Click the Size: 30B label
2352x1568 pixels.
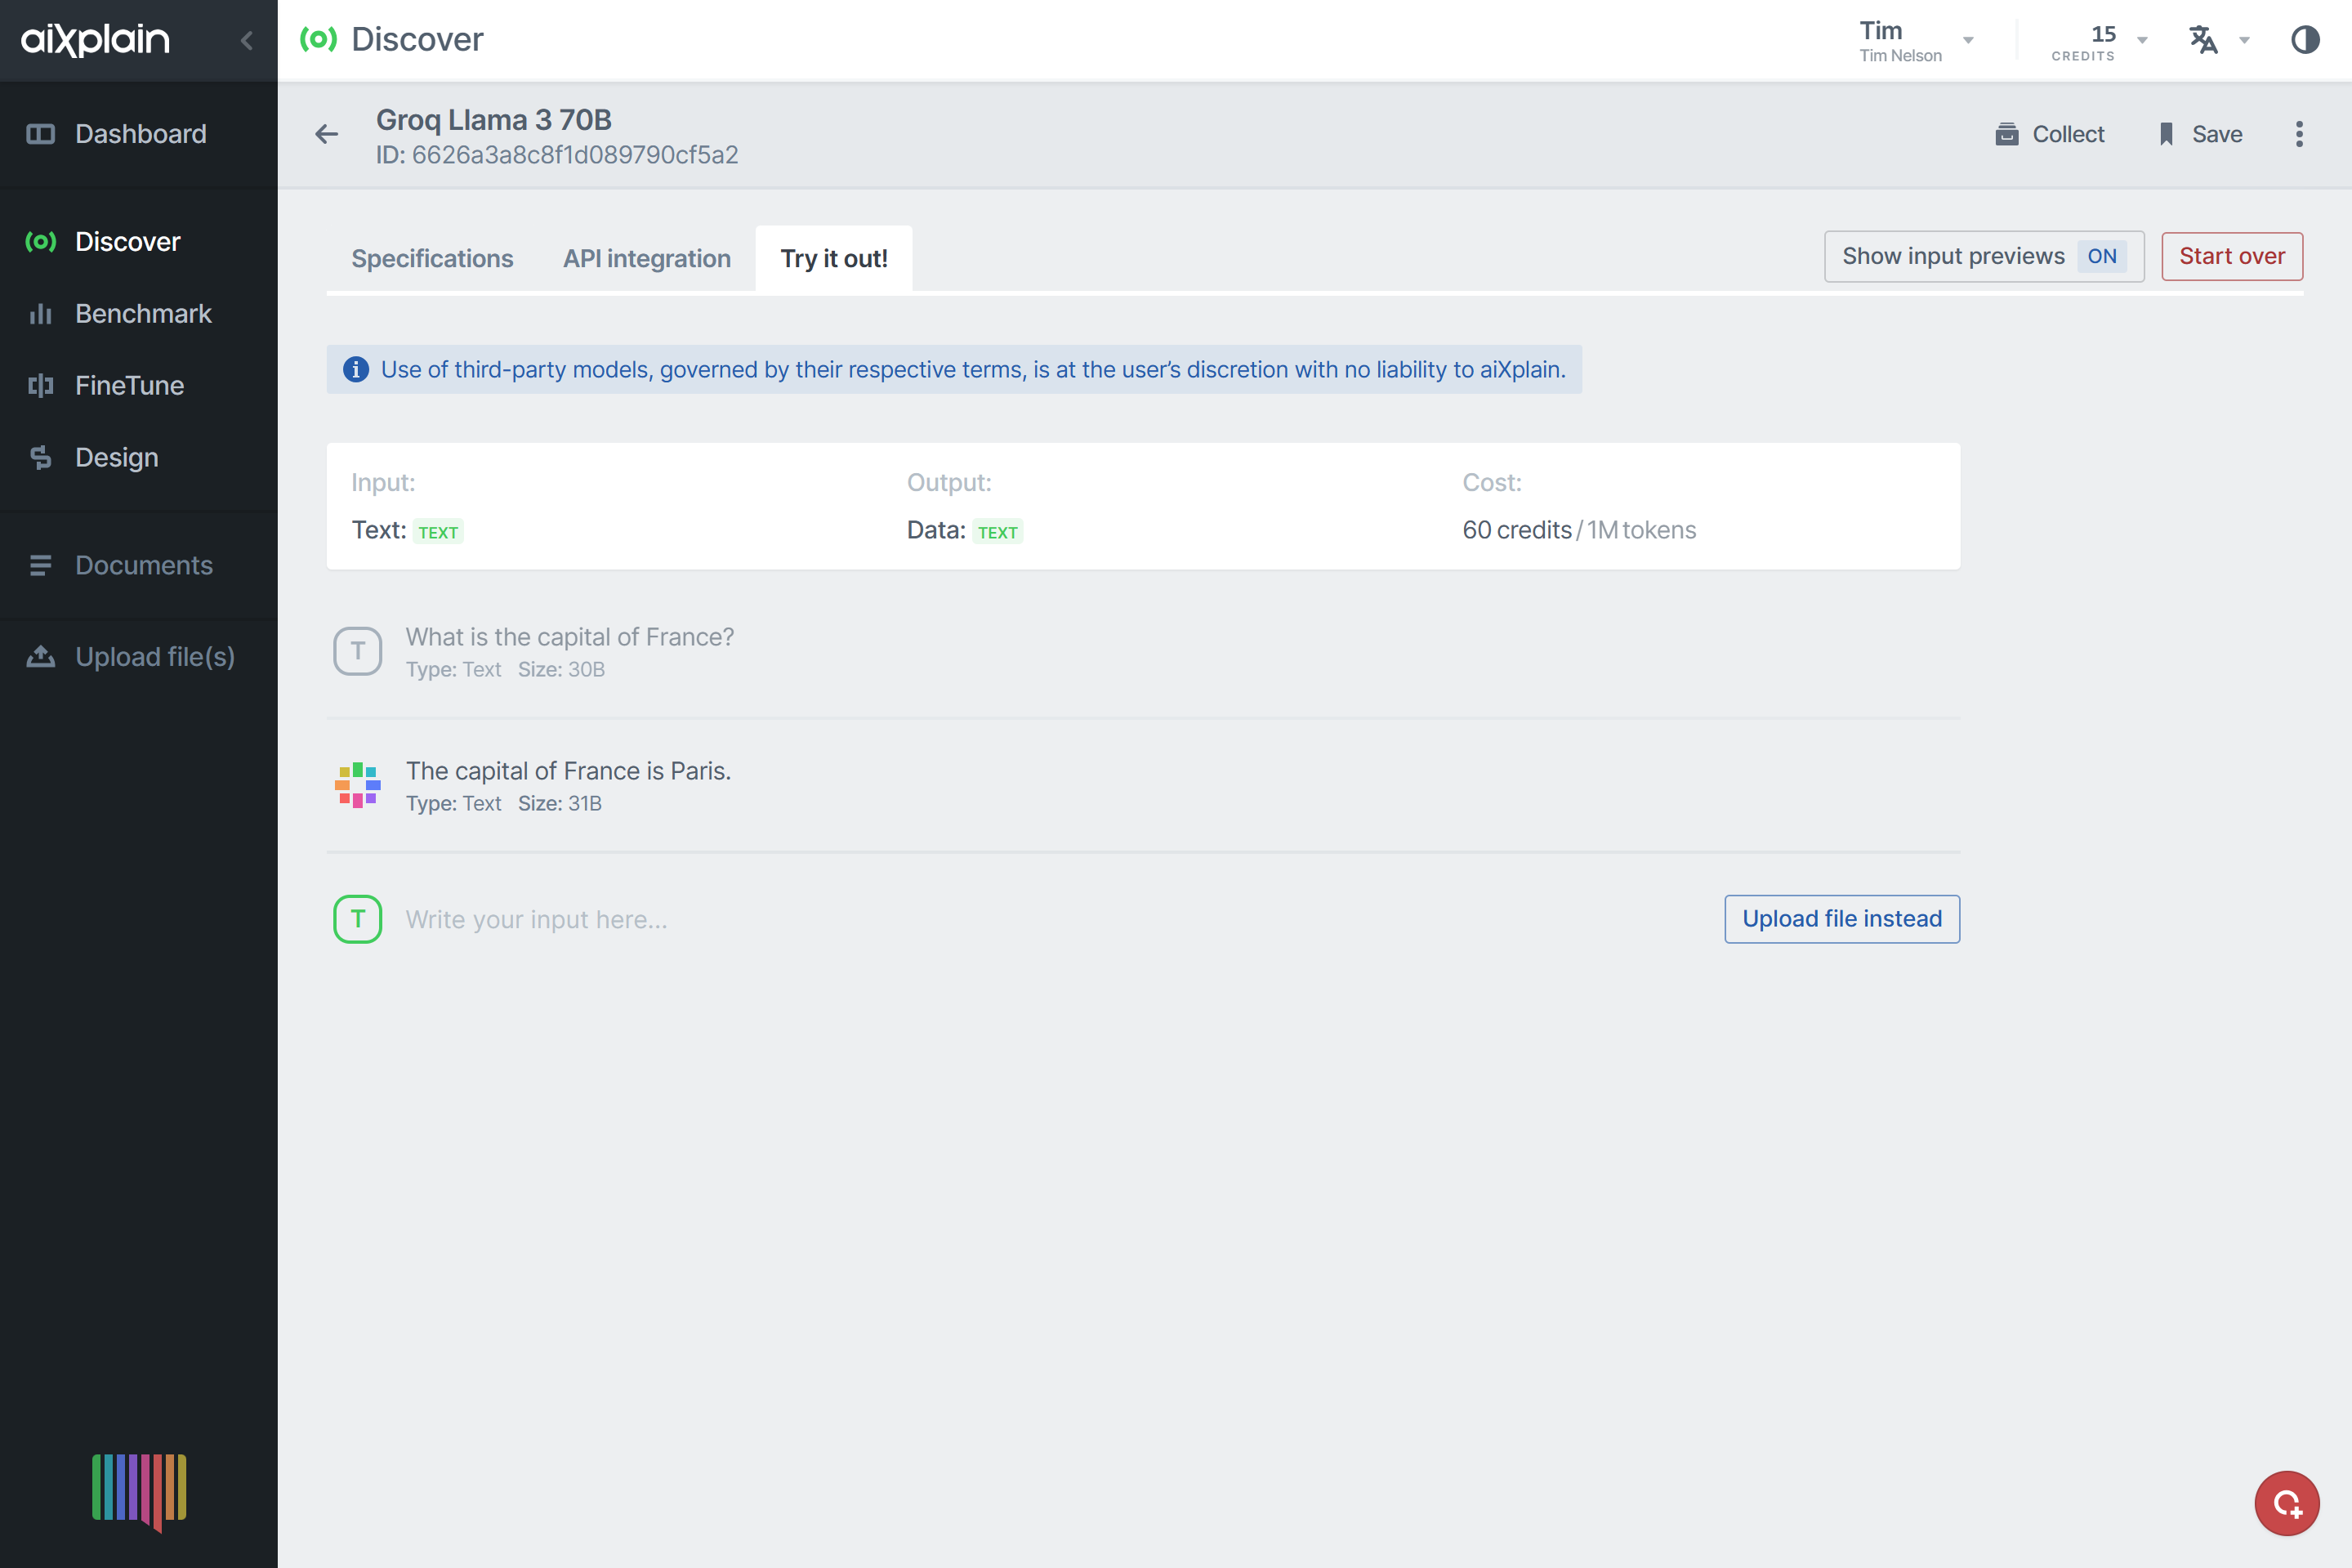pyautogui.click(x=560, y=670)
